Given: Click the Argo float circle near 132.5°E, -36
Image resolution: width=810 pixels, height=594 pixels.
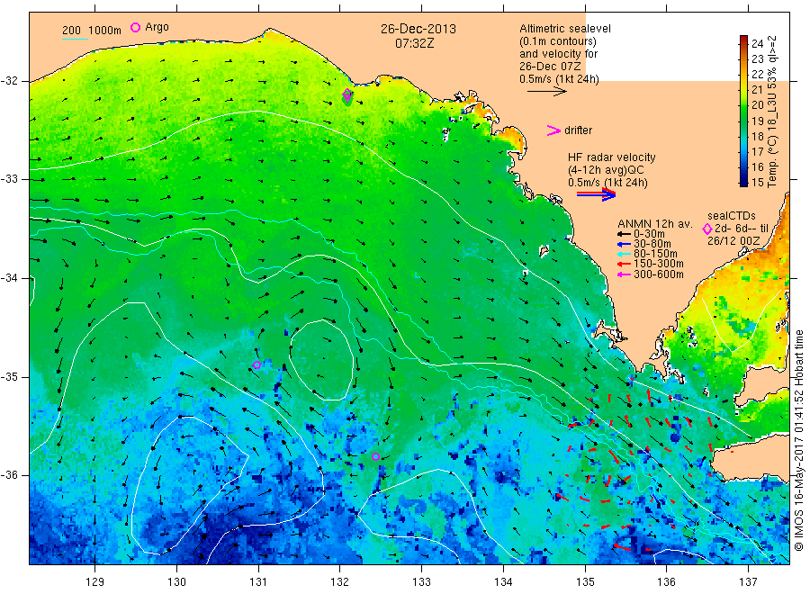Looking at the screenshot, I should click(x=375, y=456).
